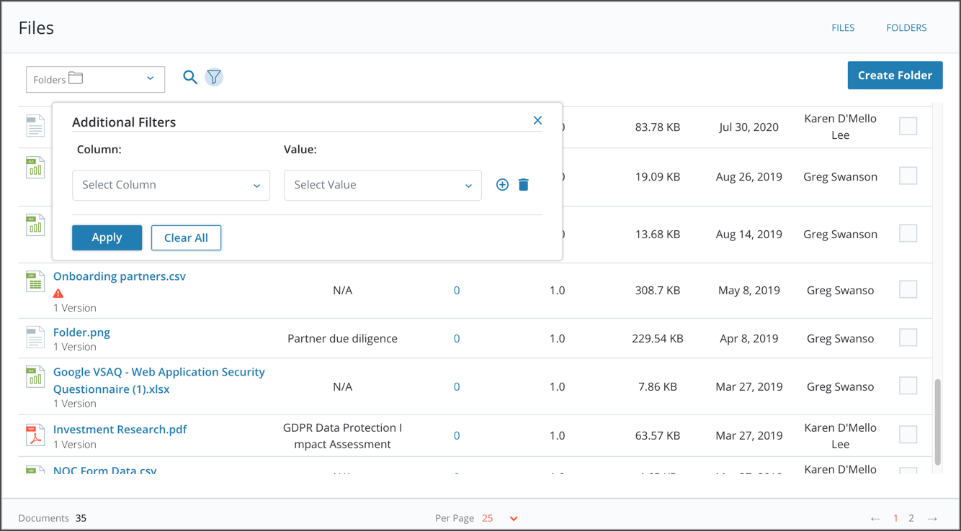The width and height of the screenshot is (961, 531).
Task: Delete the filter row with trash icon
Action: pyautogui.click(x=524, y=185)
